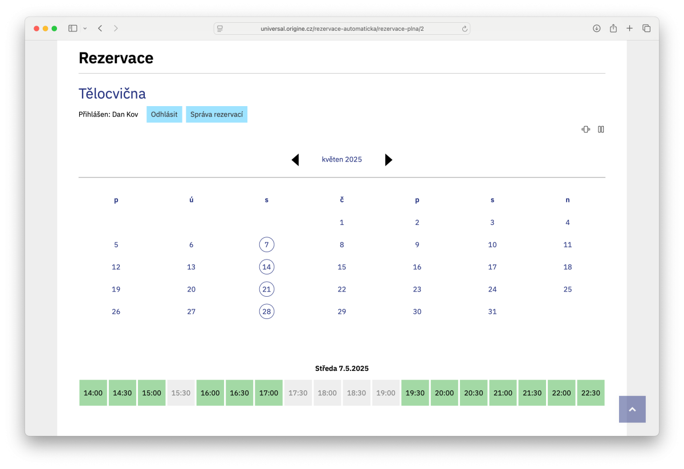Select circled date 14 in calendar

[x=267, y=267]
